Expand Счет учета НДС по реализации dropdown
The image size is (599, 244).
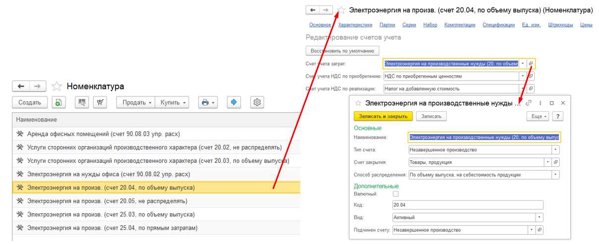(522, 89)
